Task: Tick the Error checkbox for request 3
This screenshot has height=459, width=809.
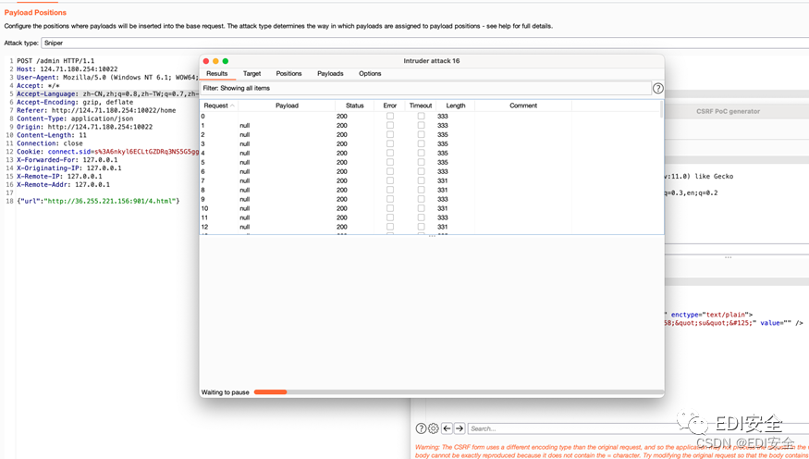Action: 390,143
